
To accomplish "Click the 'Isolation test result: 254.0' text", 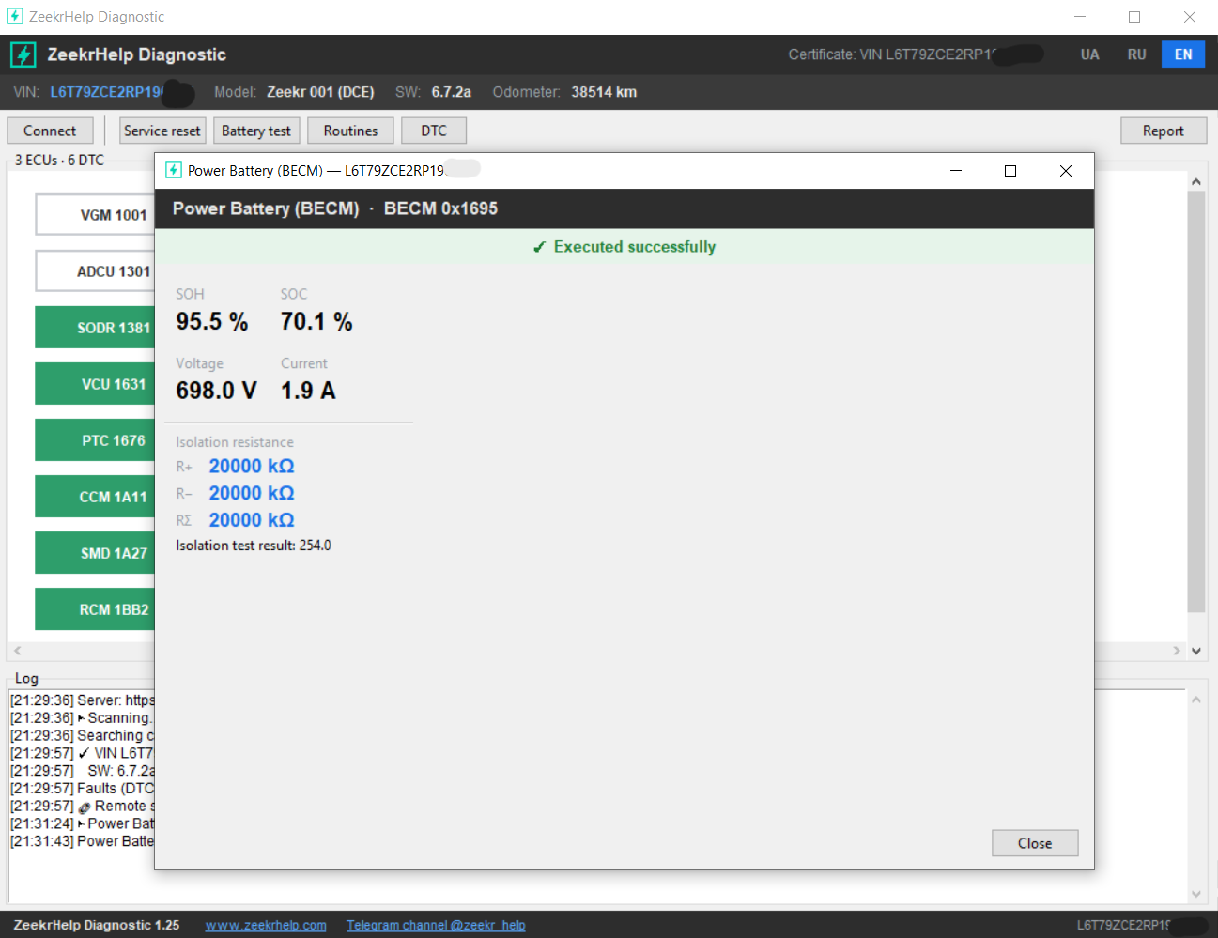I will pos(254,546).
